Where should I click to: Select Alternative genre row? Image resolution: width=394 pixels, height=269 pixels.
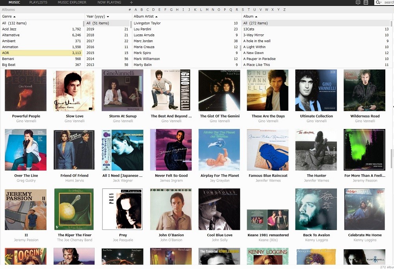tap(41, 35)
